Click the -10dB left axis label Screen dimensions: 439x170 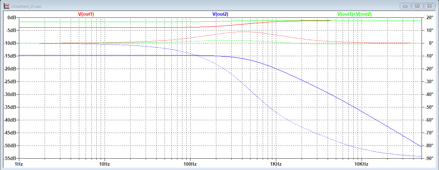[10, 43]
